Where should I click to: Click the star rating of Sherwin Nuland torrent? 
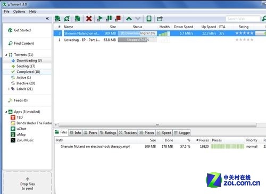coord(244,33)
